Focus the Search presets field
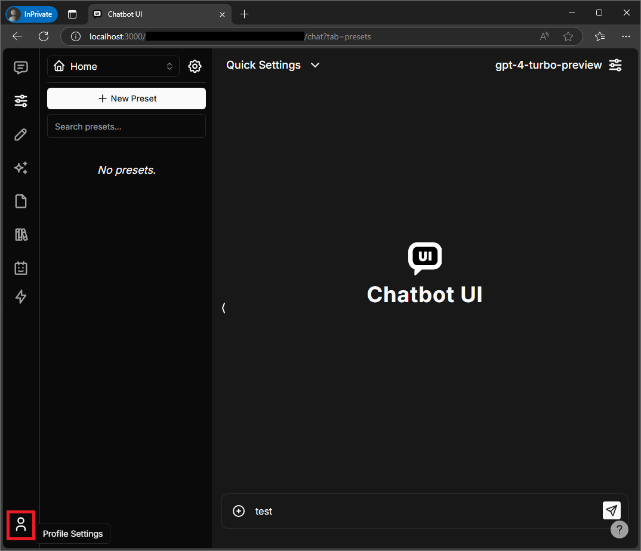 pyautogui.click(x=127, y=127)
